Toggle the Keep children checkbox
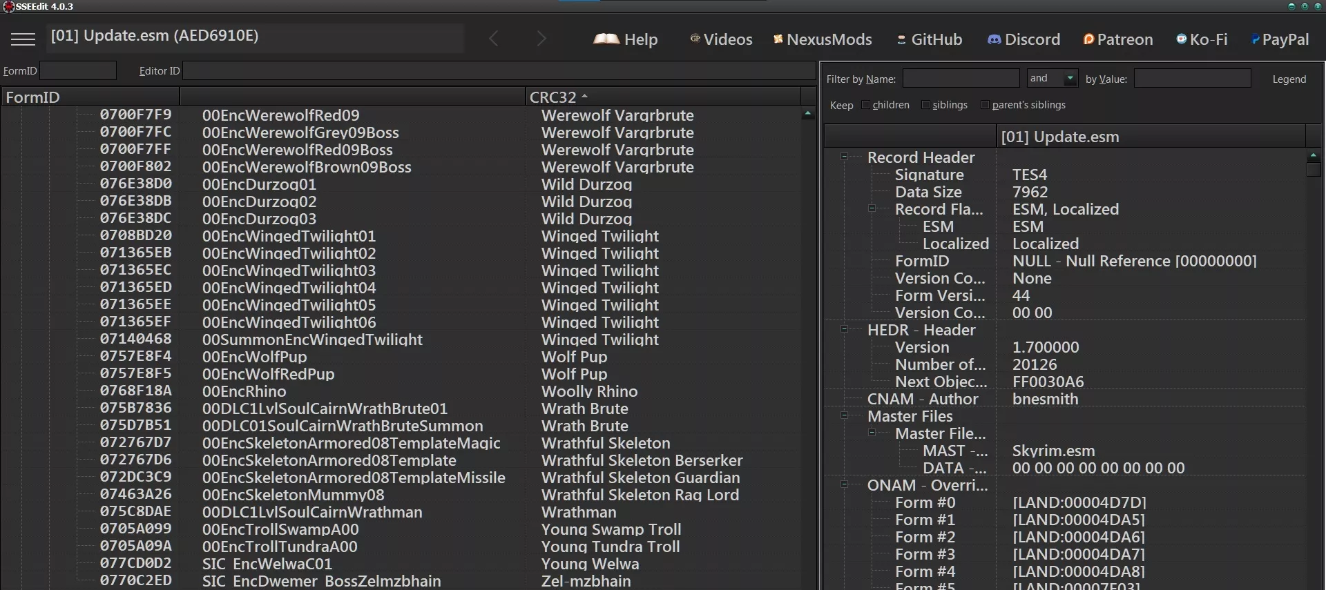This screenshot has height=590, width=1326. click(865, 105)
